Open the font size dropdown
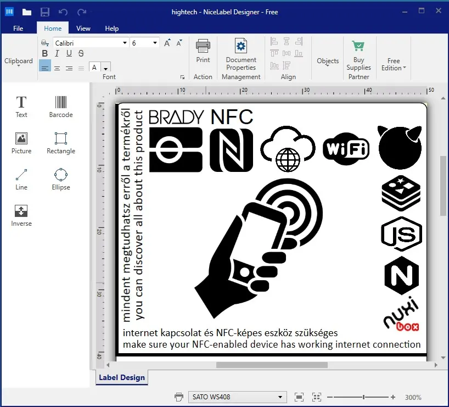 pyautogui.click(x=155, y=43)
